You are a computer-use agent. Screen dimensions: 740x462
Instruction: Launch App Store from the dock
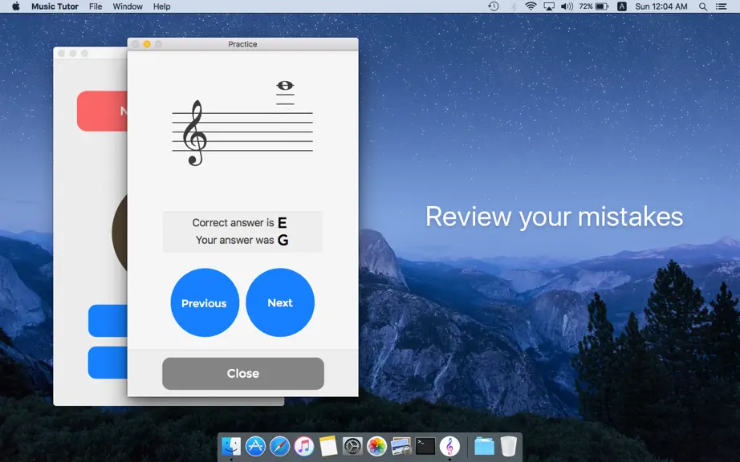[255, 446]
